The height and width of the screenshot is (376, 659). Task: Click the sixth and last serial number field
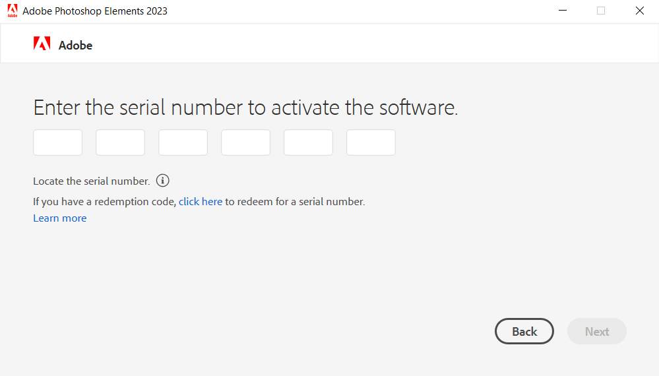coord(371,142)
